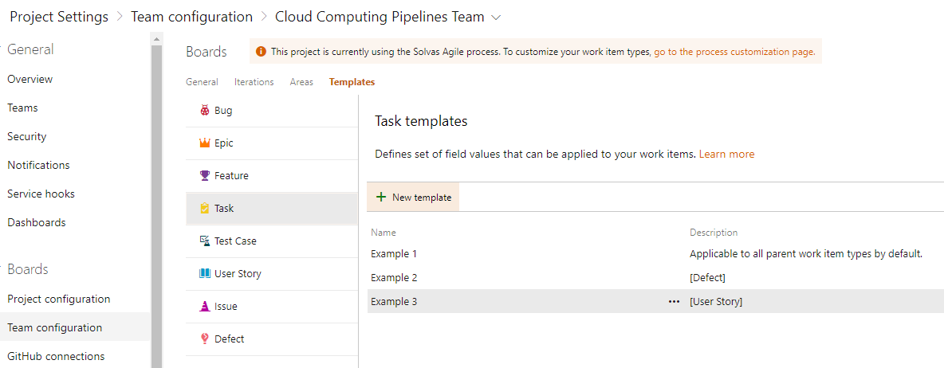Click the Task clipboard icon

tap(205, 209)
